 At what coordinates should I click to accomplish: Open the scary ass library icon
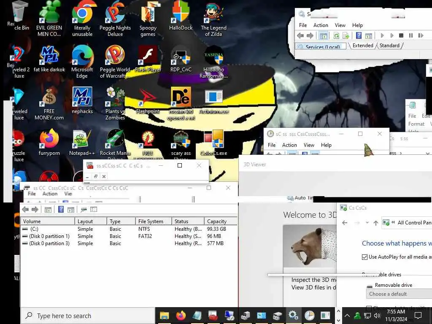click(181, 144)
